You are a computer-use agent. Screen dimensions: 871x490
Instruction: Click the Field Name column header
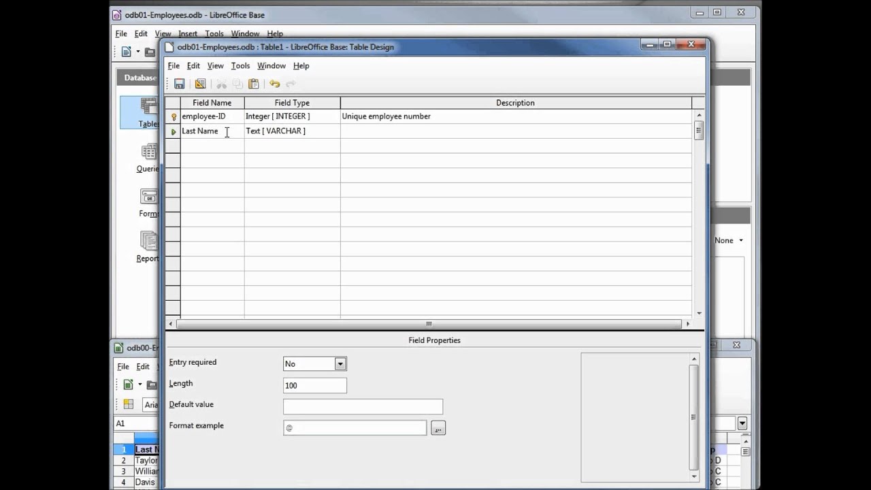[212, 103]
